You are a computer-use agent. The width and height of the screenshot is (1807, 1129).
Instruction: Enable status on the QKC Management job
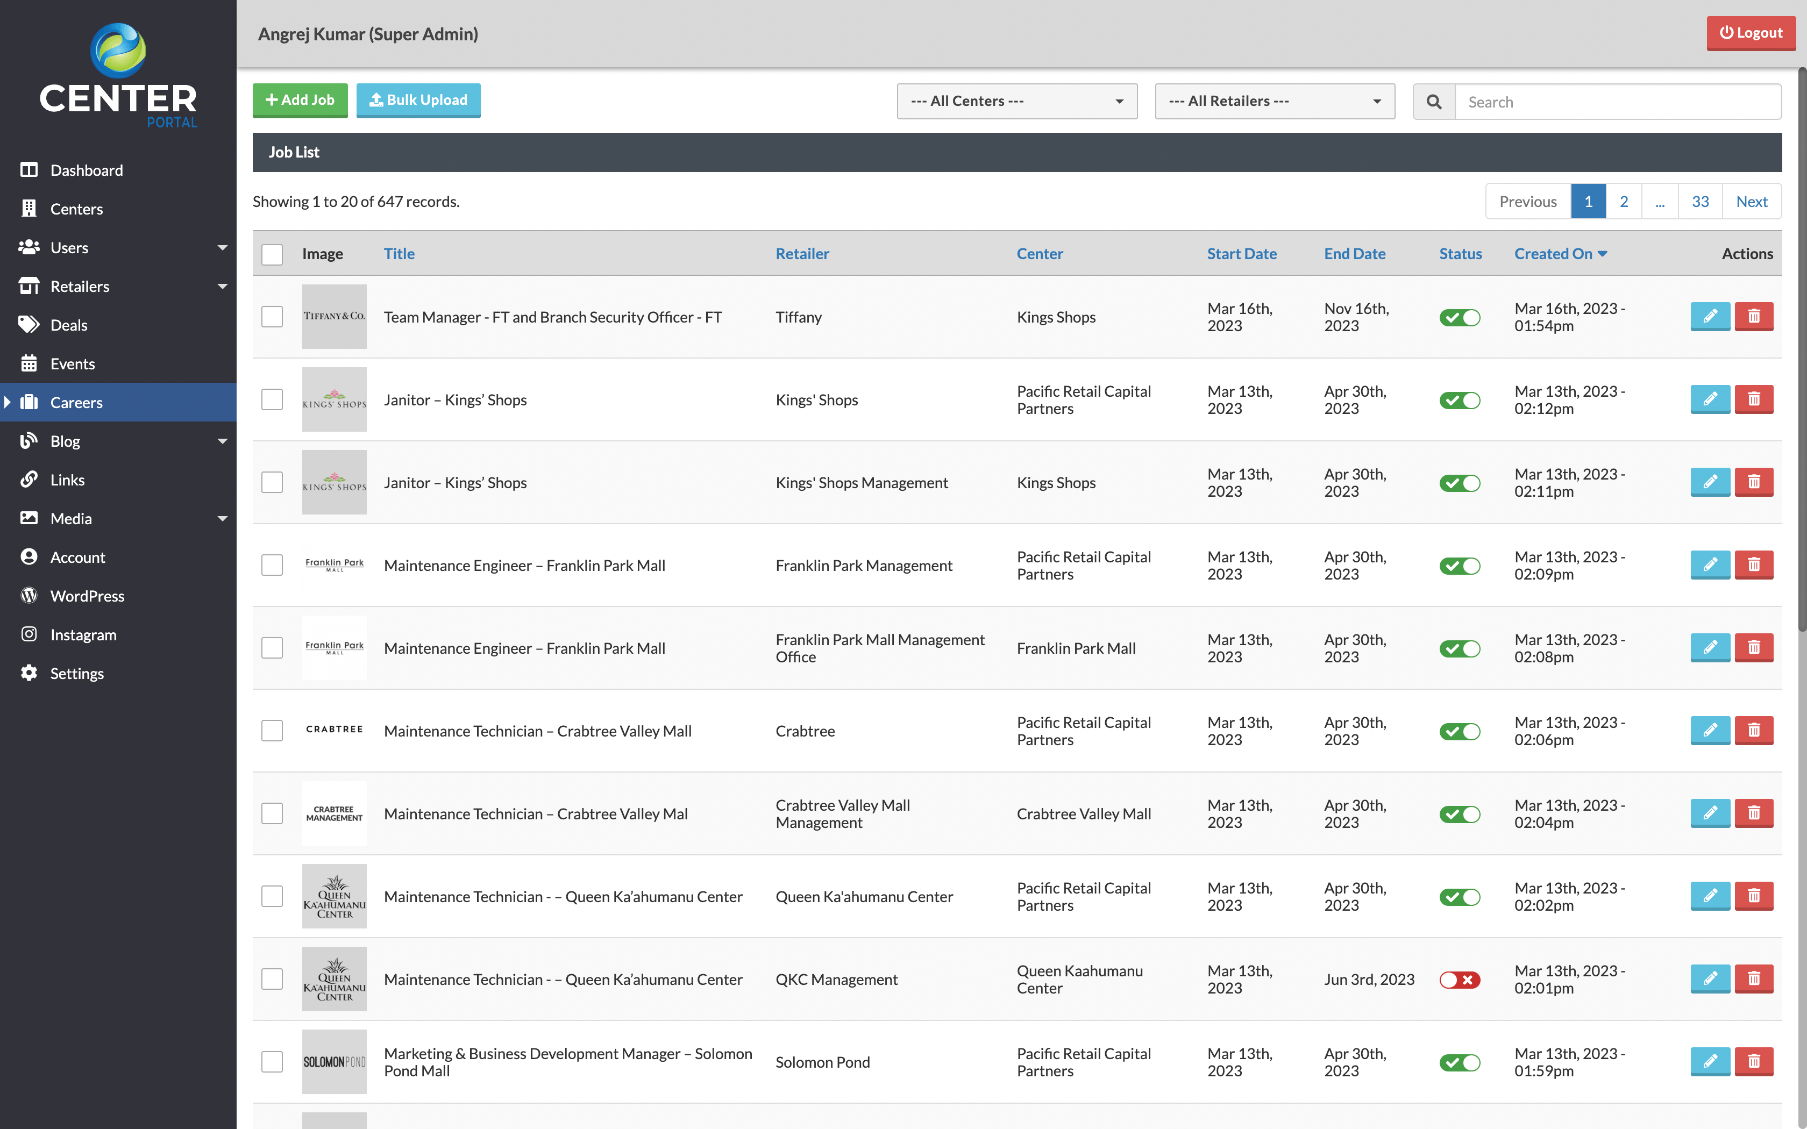1461,979
